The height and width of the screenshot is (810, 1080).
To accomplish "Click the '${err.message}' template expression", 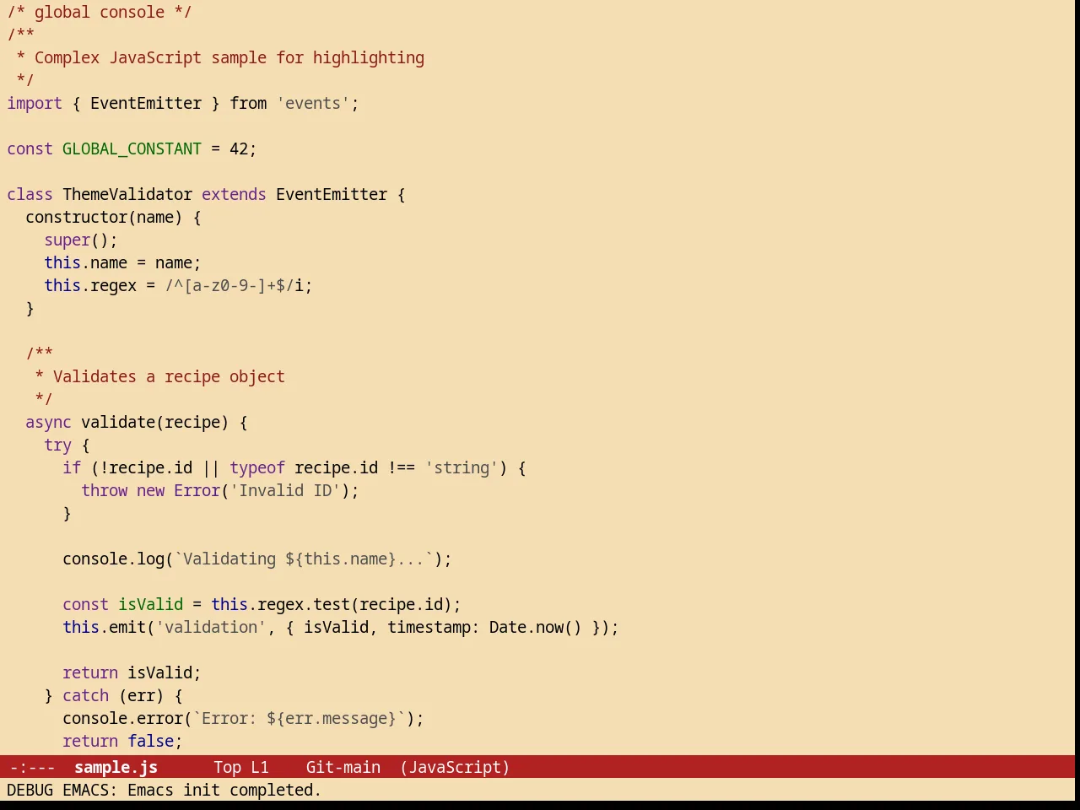I will (x=332, y=718).
